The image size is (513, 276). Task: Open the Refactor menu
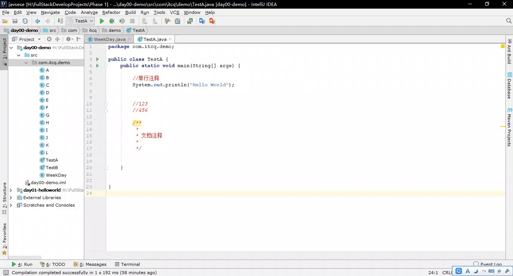coord(111,12)
